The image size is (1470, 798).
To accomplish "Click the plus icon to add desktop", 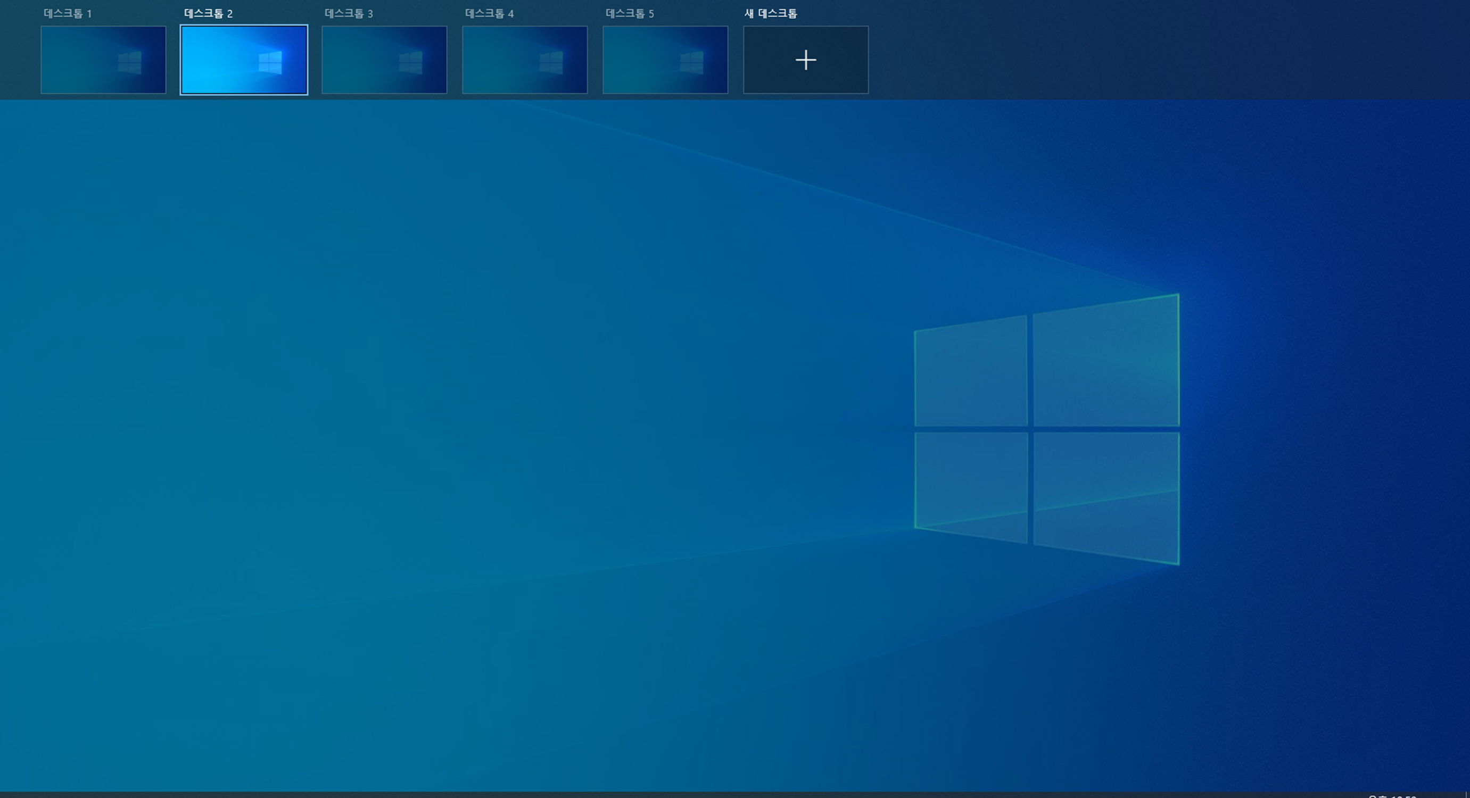I will click(x=805, y=60).
